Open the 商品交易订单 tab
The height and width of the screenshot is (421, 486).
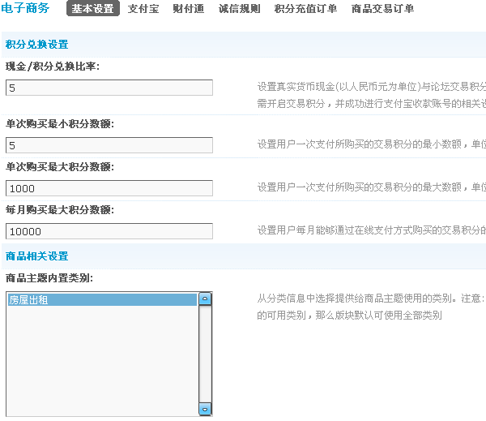coord(383,8)
